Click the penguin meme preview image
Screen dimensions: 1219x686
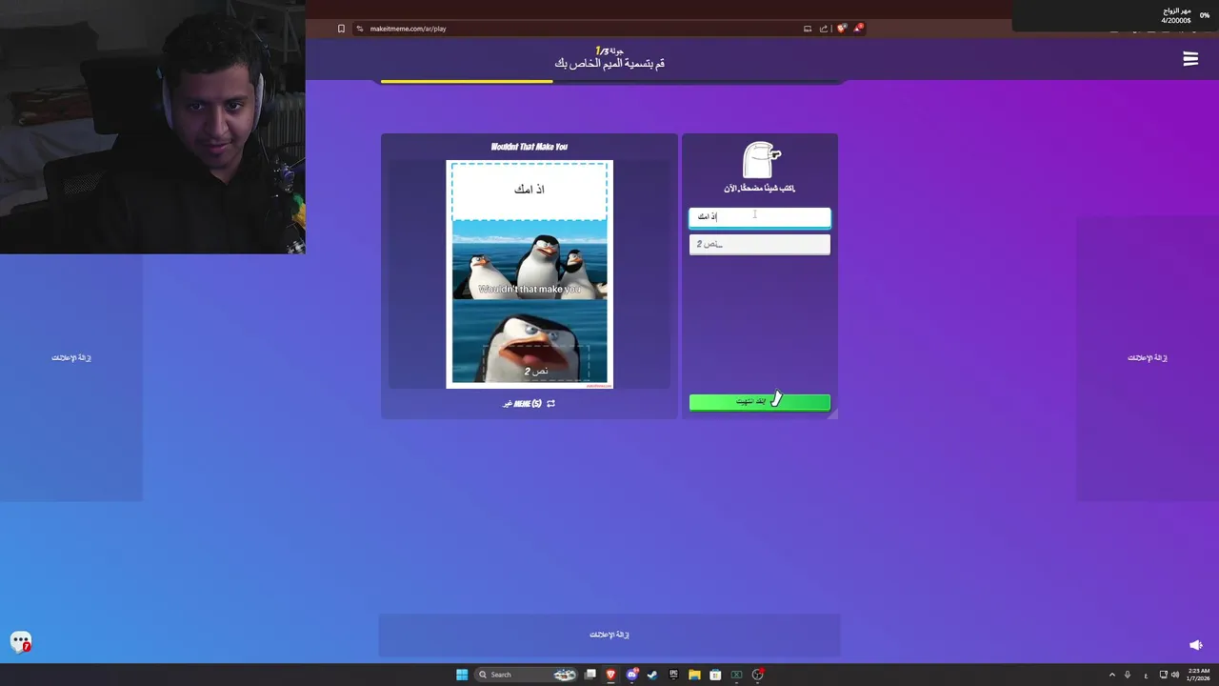pyautogui.click(x=530, y=274)
